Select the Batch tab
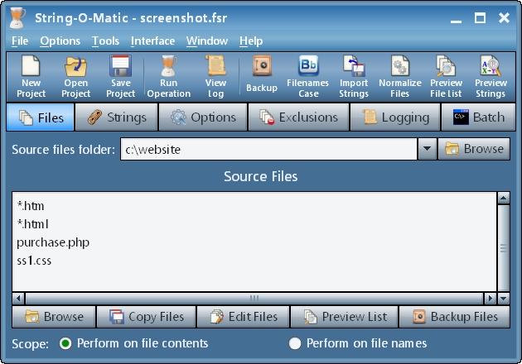 (x=478, y=117)
